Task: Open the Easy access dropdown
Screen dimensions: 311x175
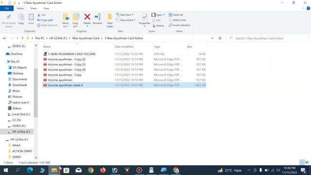Action: [126, 20]
